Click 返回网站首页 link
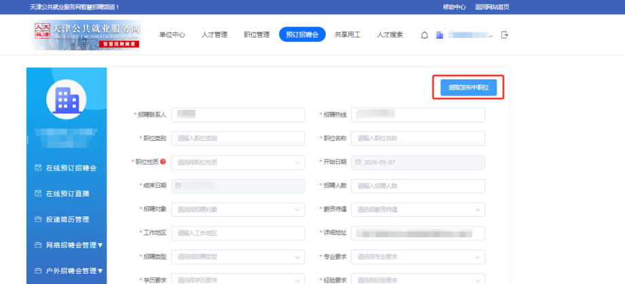The width and height of the screenshot is (625, 284). point(492,7)
